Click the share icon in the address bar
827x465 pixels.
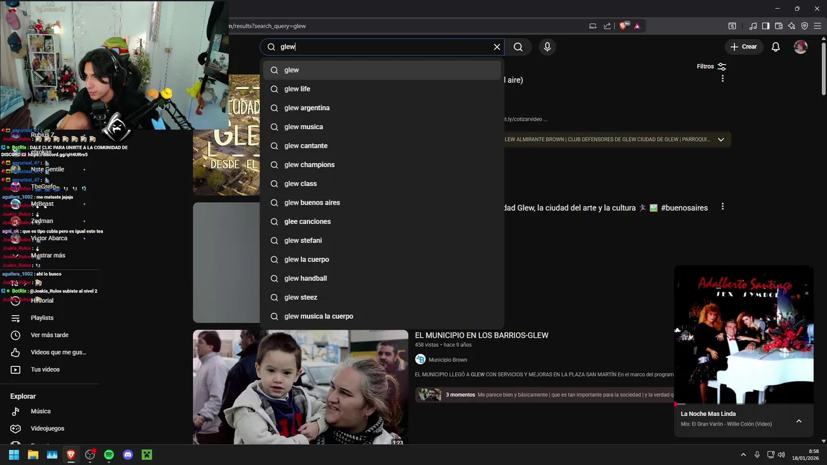click(607, 26)
